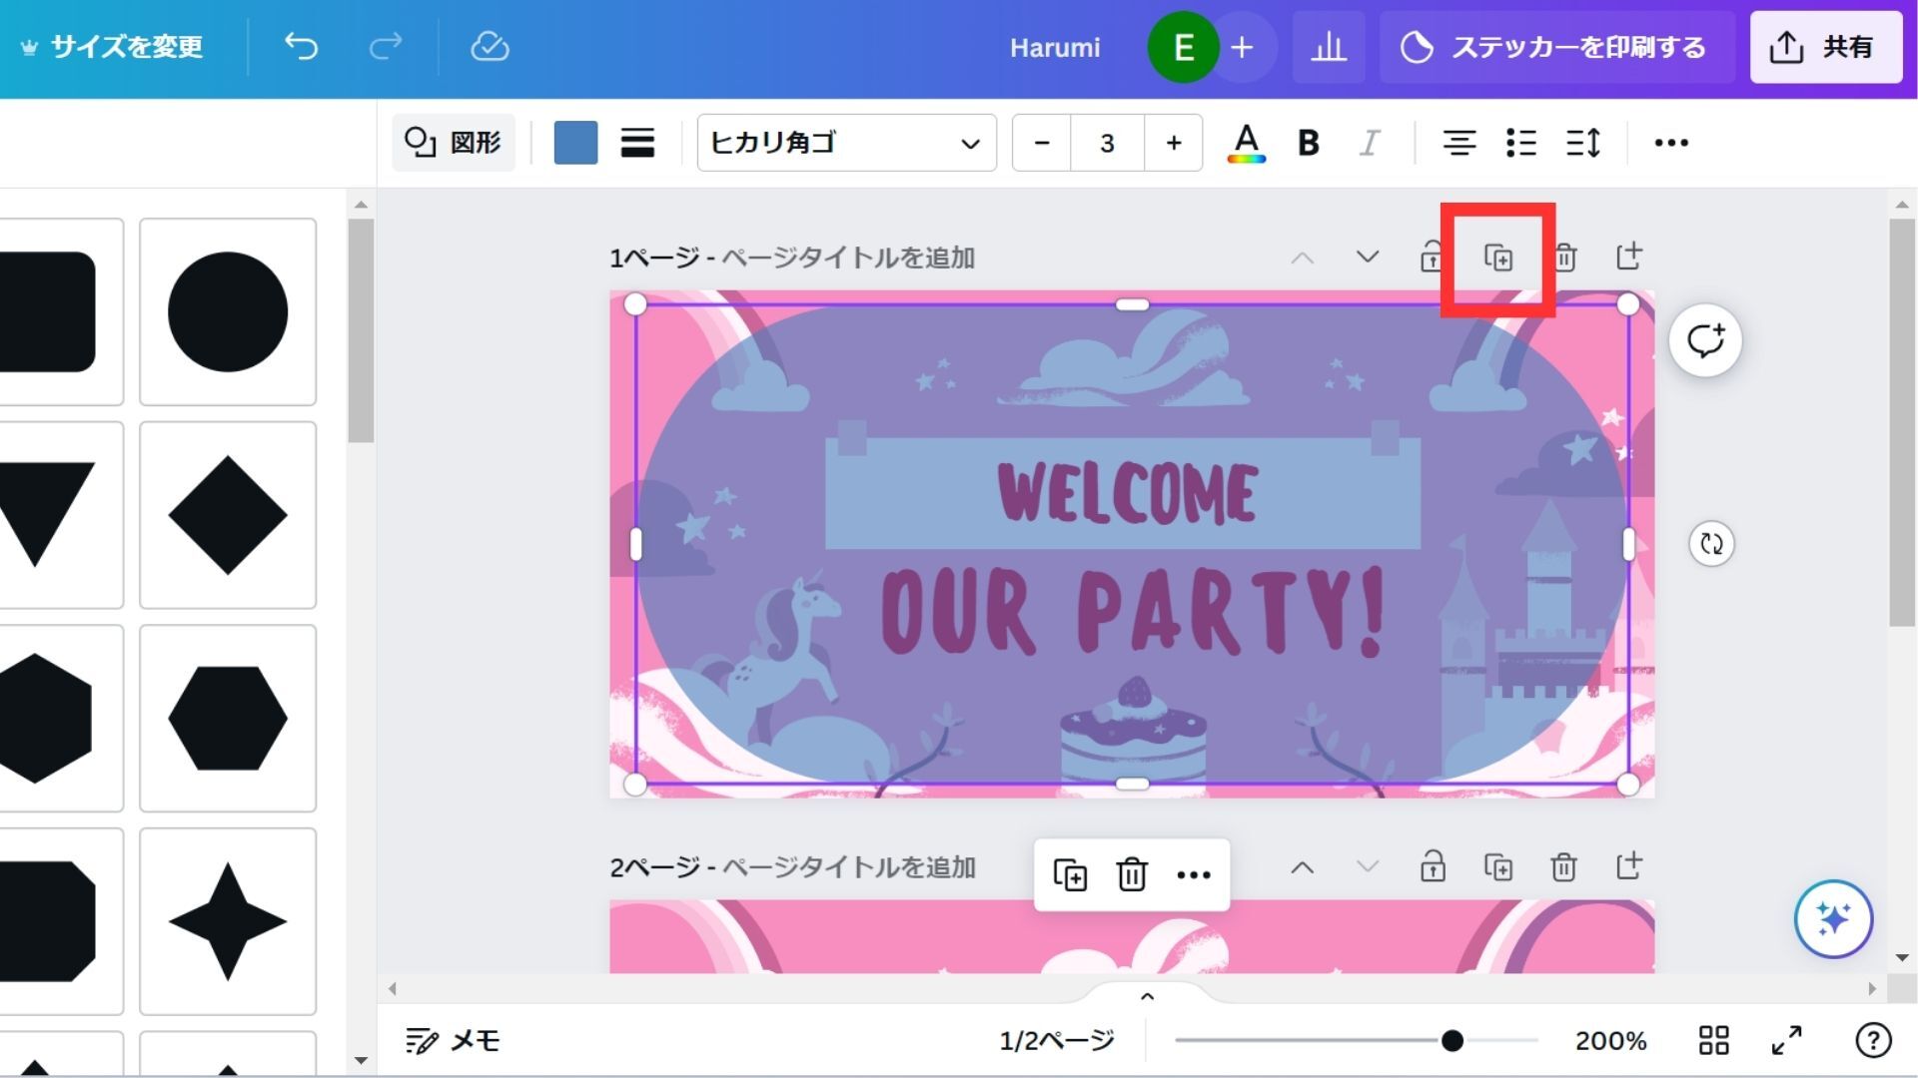
Task: Select the WELCOME text on canvas
Action: (x=1126, y=492)
